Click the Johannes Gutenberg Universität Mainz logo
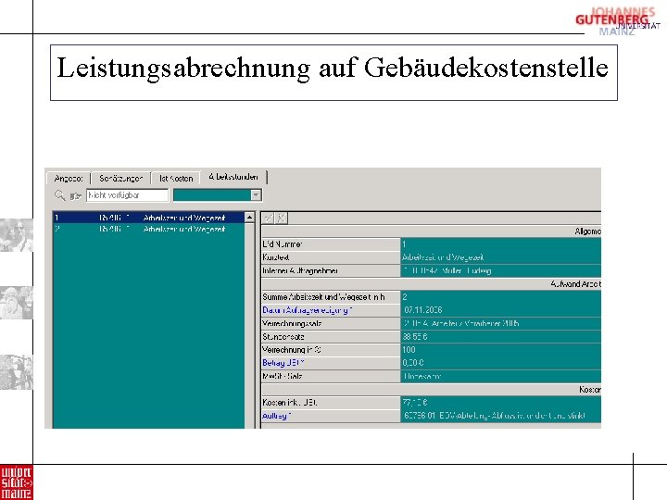The image size is (667, 500). pos(617,20)
